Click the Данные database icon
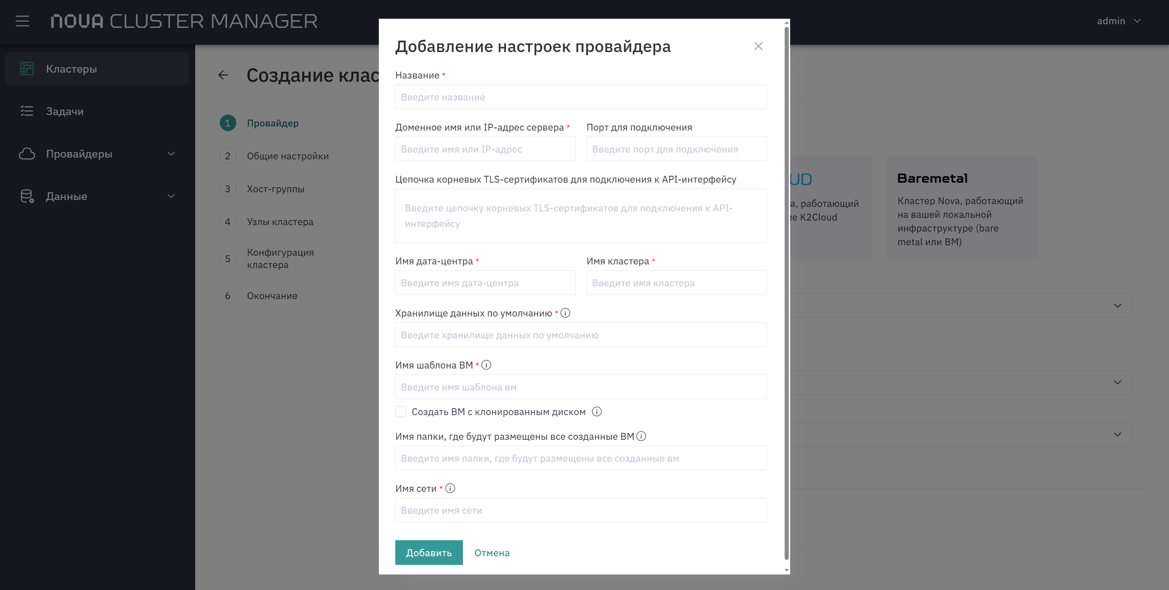This screenshot has width=1169, height=590. click(x=27, y=196)
